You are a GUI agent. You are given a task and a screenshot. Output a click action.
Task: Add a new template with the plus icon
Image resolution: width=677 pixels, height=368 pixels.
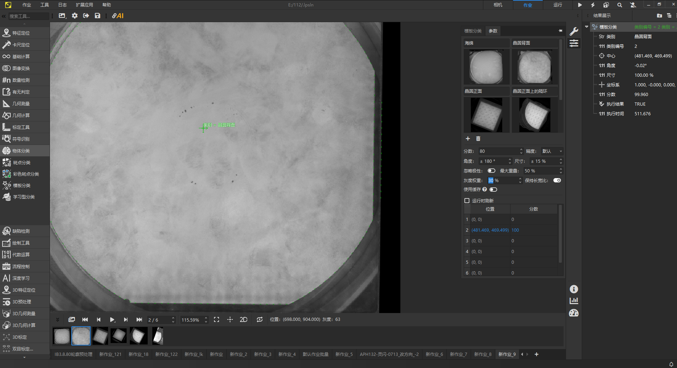[468, 138]
